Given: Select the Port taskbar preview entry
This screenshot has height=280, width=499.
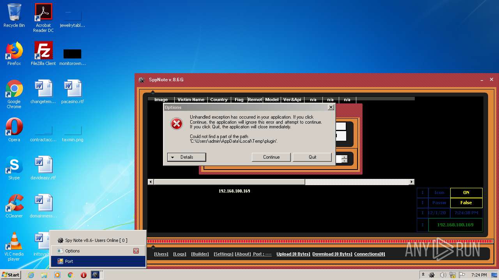Looking at the screenshot, I should coord(98,261).
